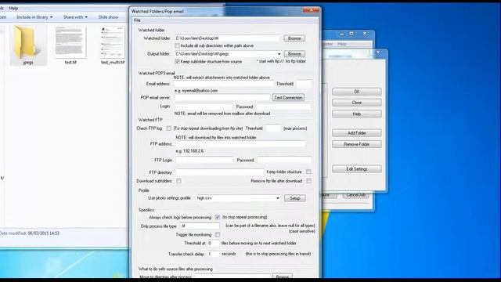Toggle Always check logs before processing
The image size is (501, 282).
pos(218,217)
